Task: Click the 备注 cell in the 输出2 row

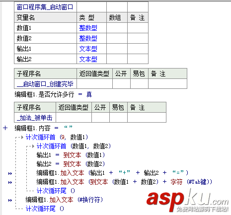Action: click(138, 59)
